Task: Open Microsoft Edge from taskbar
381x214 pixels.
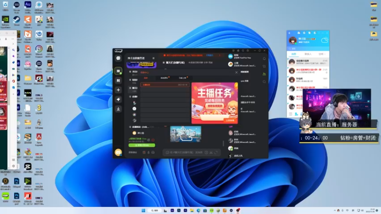Action: (198, 210)
